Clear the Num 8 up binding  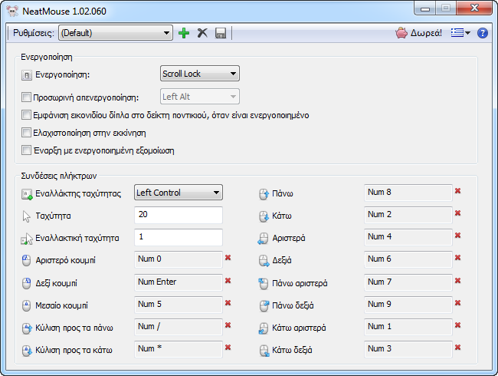point(457,191)
